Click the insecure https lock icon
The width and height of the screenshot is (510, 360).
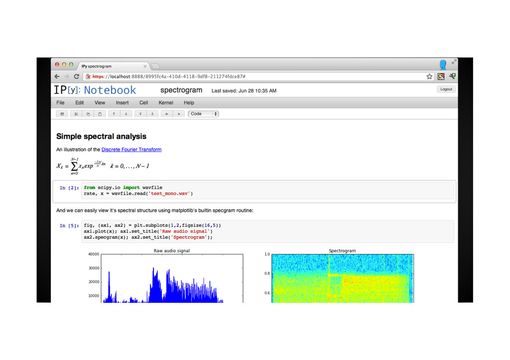click(88, 77)
